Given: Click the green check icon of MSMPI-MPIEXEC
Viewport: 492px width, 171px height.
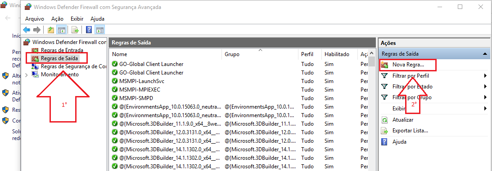Looking at the screenshot, I should (114, 89).
